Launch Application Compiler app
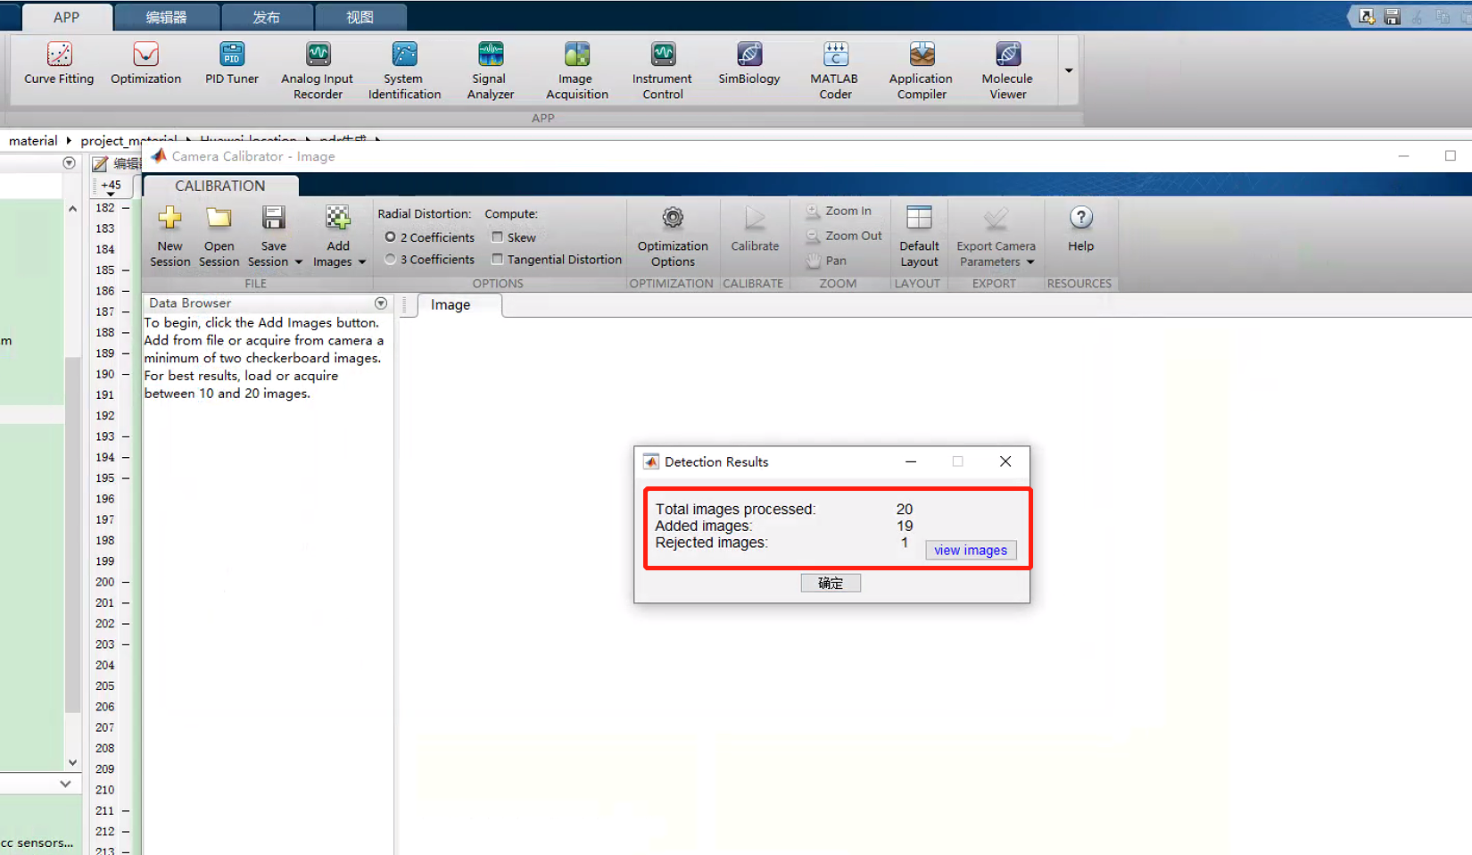The height and width of the screenshot is (855, 1472). (922, 71)
